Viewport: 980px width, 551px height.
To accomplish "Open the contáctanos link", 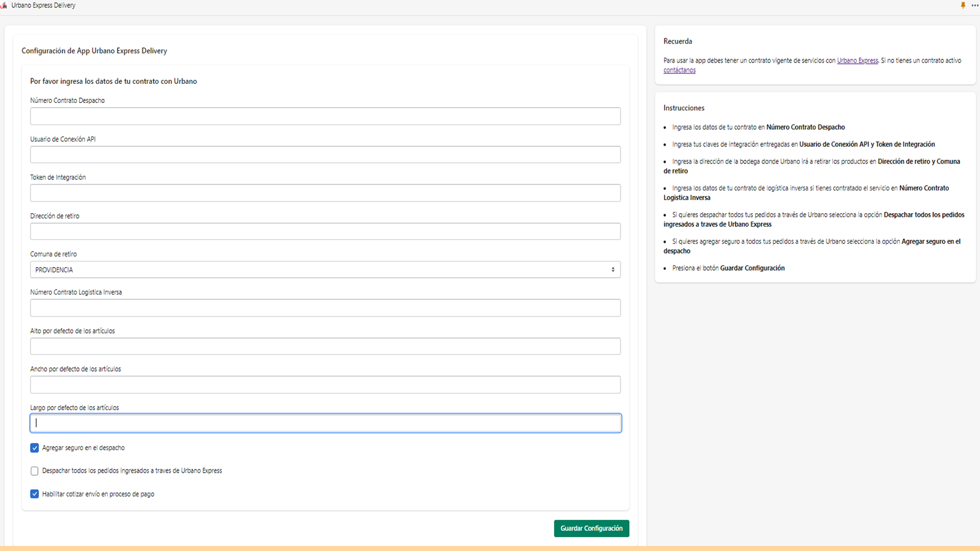I will click(x=679, y=70).
